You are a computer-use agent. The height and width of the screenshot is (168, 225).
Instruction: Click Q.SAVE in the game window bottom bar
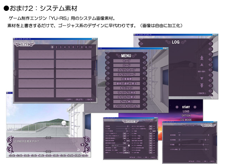[12, 155]
